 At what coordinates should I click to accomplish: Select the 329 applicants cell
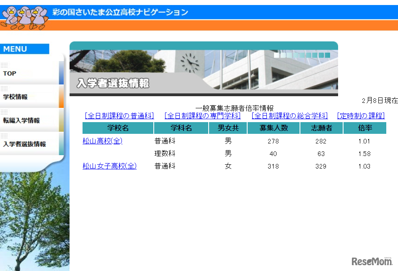point(321,166)
